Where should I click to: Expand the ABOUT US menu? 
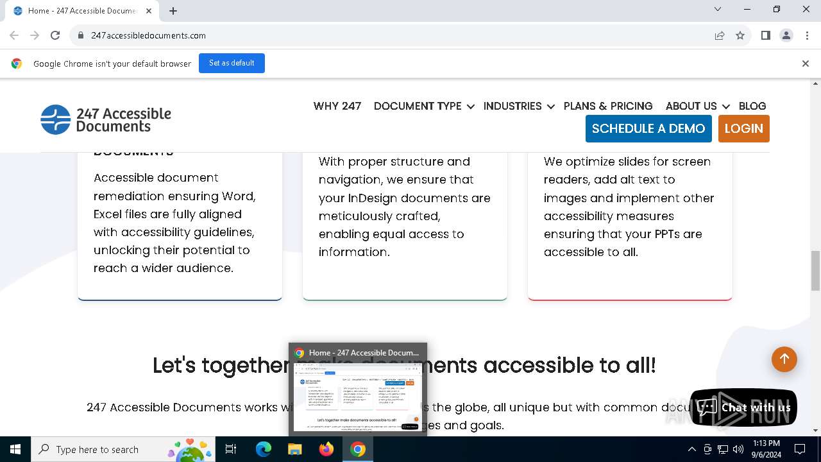point(697,106)
